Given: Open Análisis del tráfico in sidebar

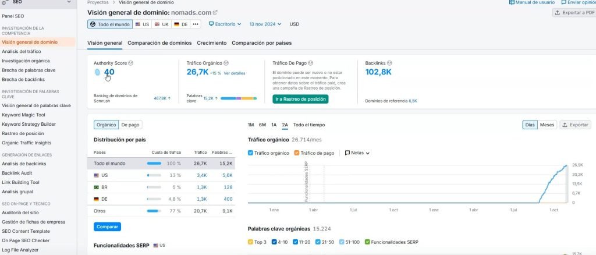Looking at the screenshot, I should tap(22, 51).
